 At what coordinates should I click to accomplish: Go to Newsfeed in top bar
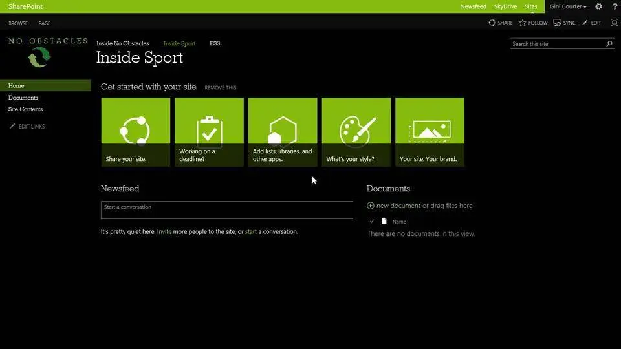tap(473, 6)
